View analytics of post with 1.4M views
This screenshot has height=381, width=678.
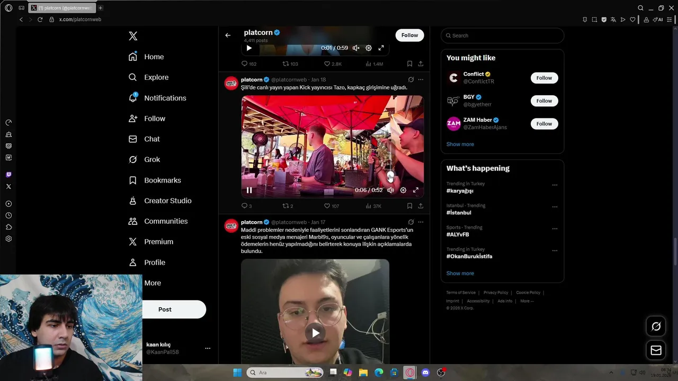click(374, 64)
